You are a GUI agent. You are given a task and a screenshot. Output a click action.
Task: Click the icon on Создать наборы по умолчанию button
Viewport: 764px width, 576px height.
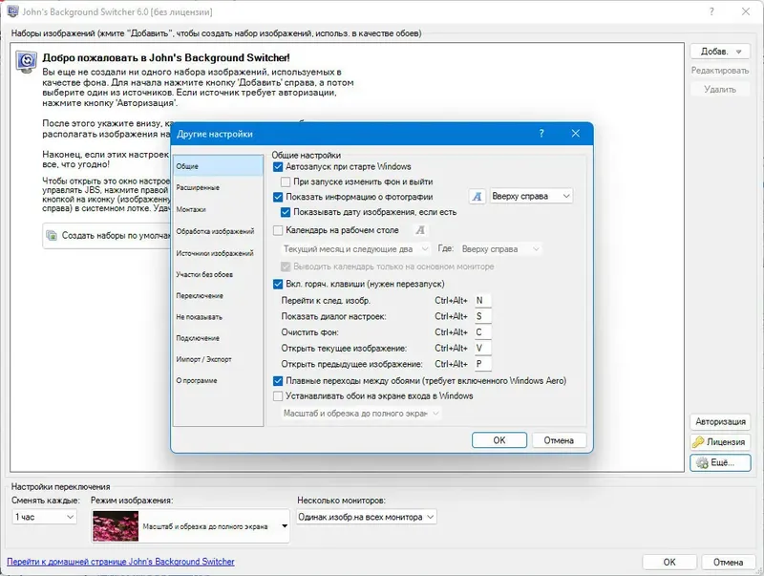[53, 233]
